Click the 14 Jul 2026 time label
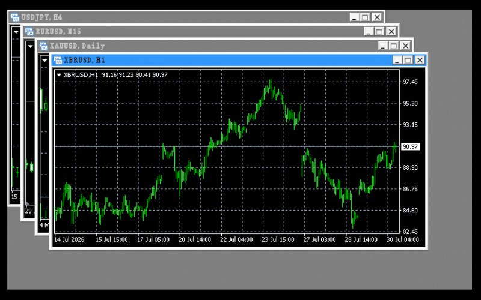 click(69, 239)
